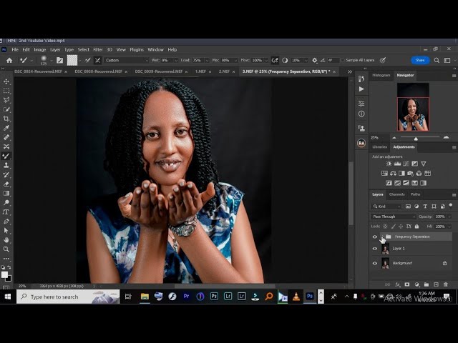Screen dimensions: 458x343
Task: Open the Load value dropdown arrow
Action: (x=207, y=60)
